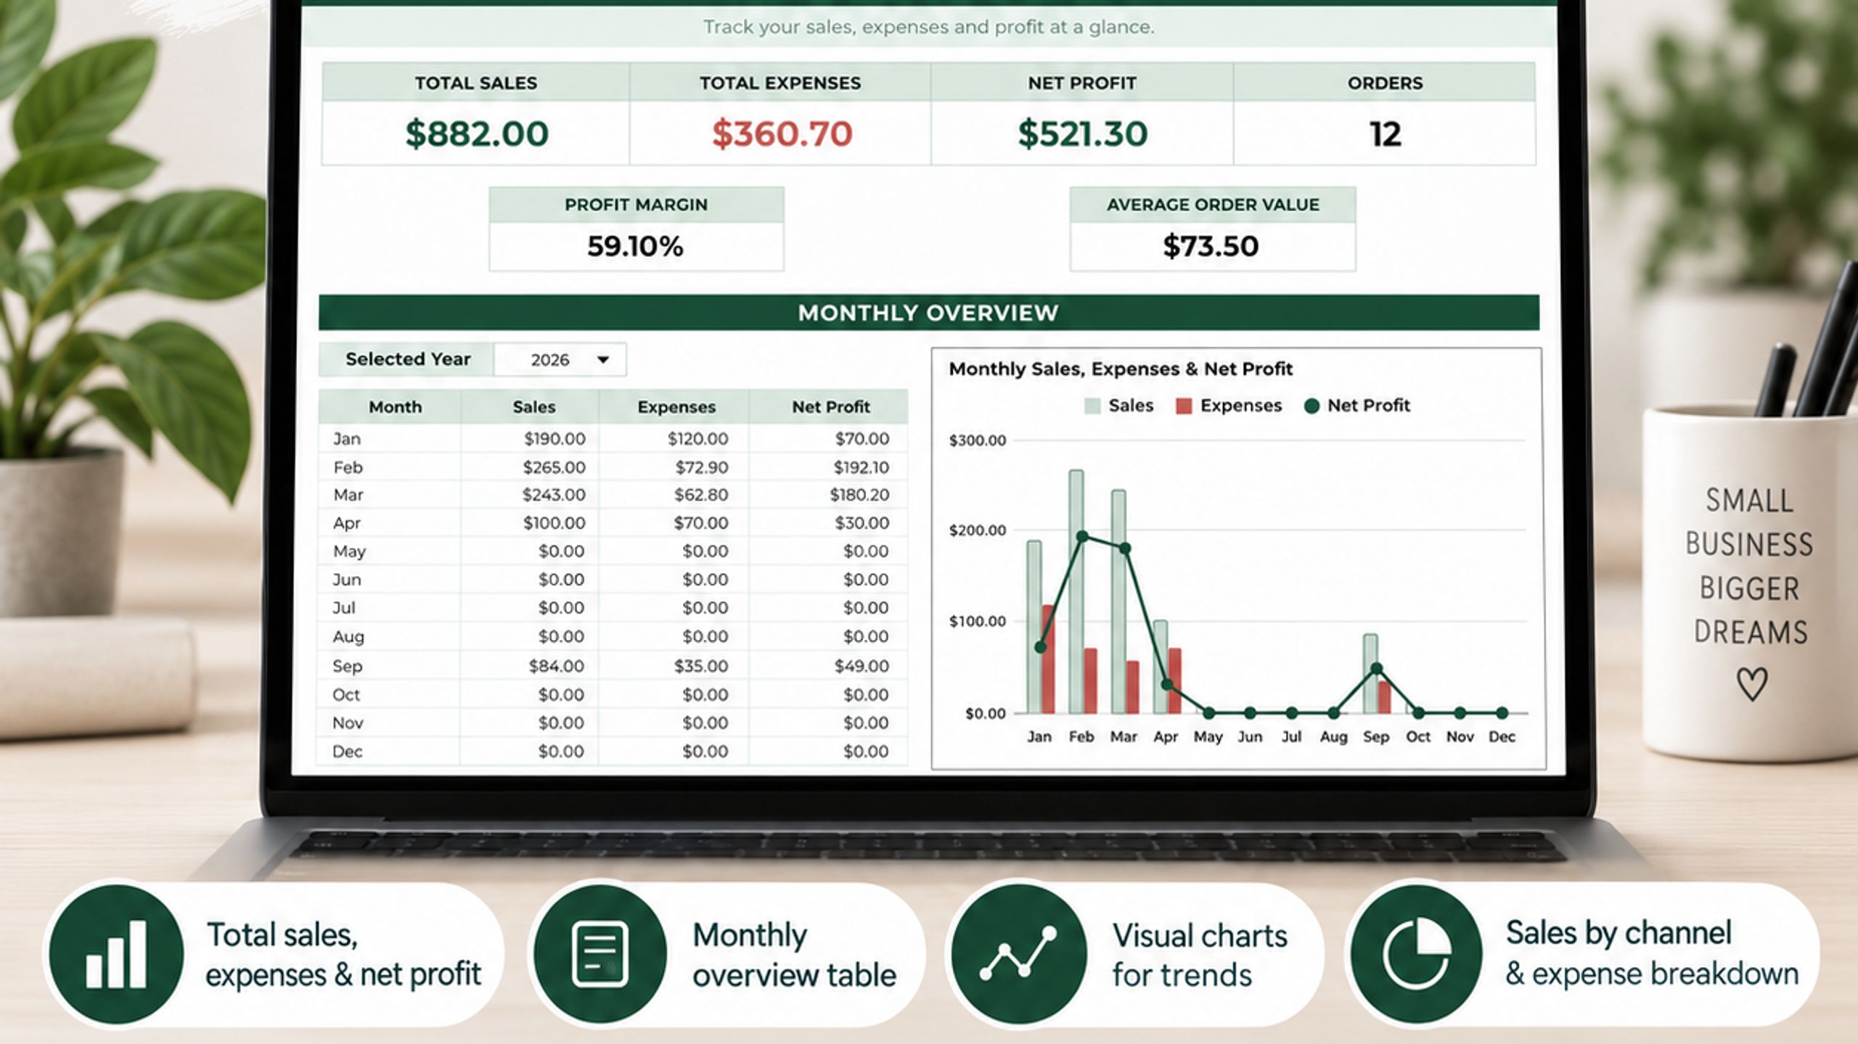The width and height of the screenshot is (1858, 1044).
Task: Click the Net Profit column header
Action: click(x=830, y=407)
